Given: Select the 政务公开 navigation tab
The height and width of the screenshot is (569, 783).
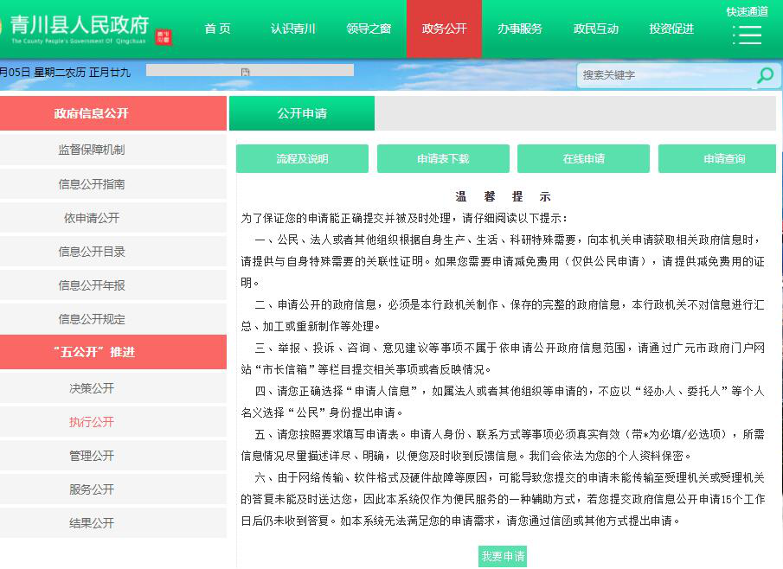Looking at the screenshot, I should (444, 29).
